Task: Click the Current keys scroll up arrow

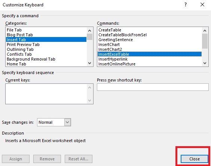Action: pyautogui.click(x=90, y=87)
